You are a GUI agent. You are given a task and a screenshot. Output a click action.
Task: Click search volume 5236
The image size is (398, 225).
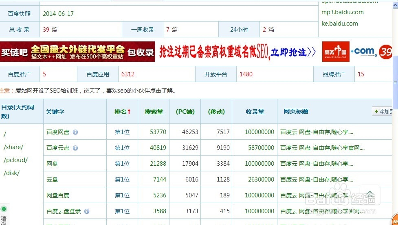coord(160,195)
